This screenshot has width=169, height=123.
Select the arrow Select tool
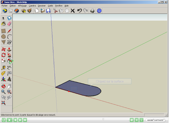point(3,18)
